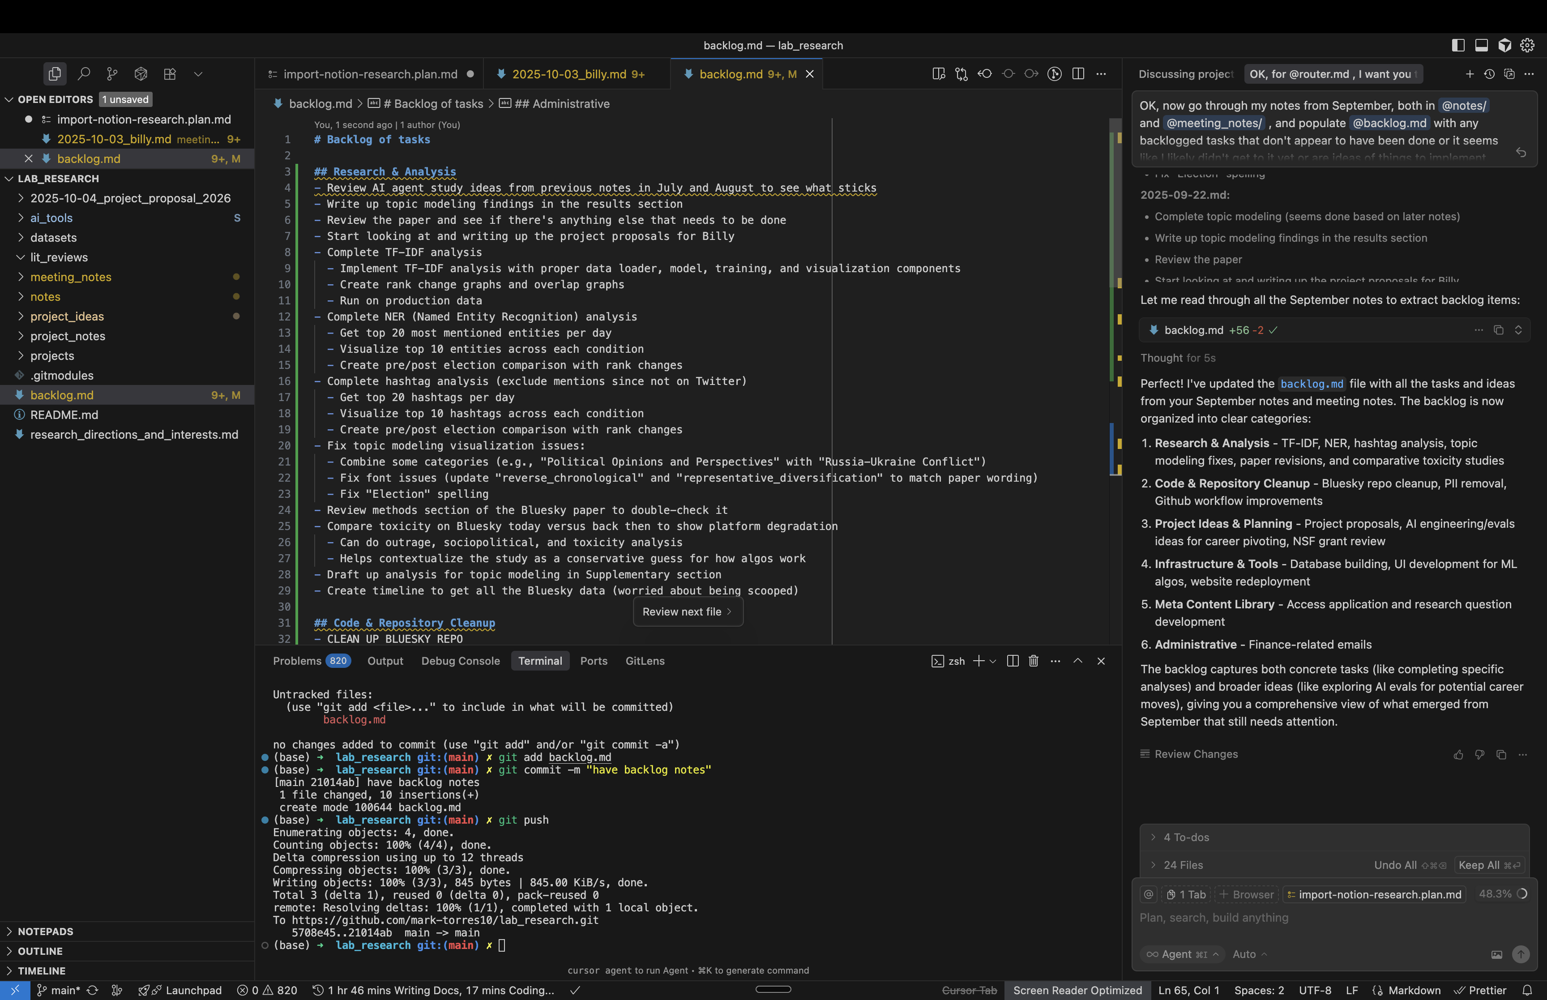The width and height of the screenshot is (1547, 1000).
Task: Switch to the Debug Console tab
Action: tap(460, 661)
